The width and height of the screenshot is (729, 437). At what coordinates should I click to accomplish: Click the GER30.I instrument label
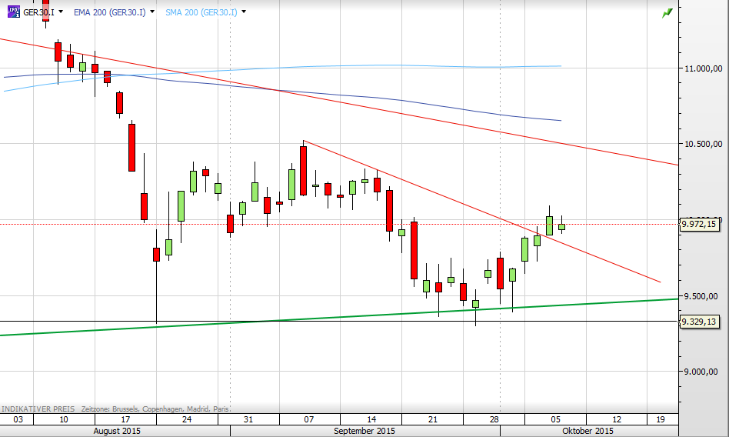(x=38, y=12)
